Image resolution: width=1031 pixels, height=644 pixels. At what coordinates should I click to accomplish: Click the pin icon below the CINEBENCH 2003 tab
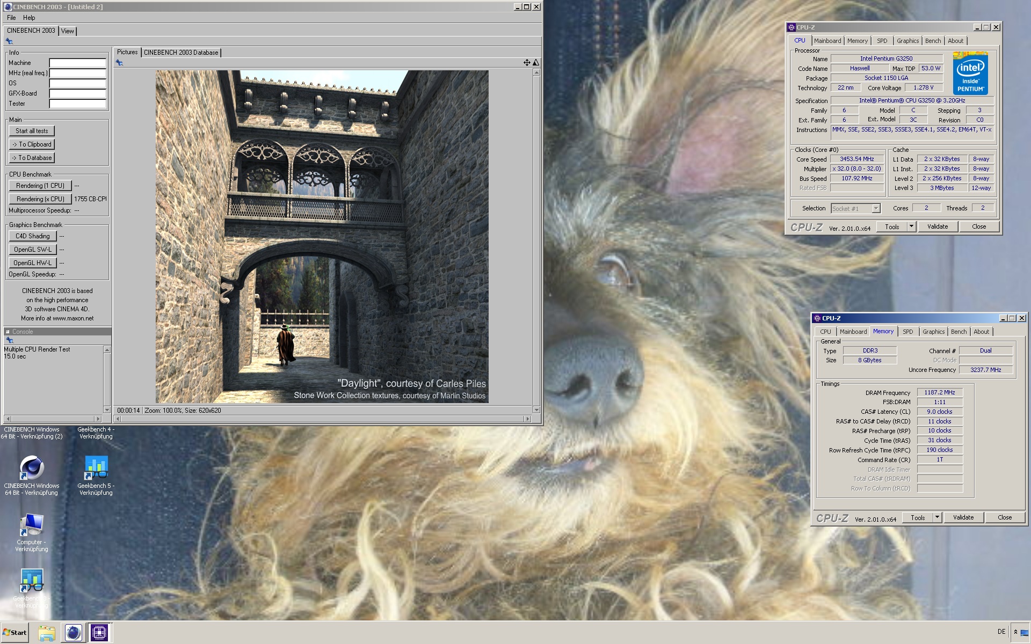9,41
